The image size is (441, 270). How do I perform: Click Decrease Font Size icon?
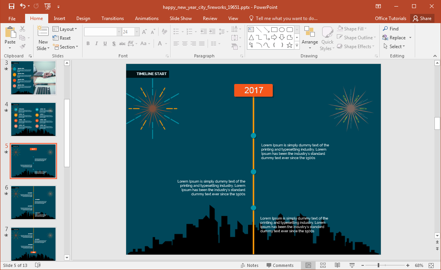[153, 32]
